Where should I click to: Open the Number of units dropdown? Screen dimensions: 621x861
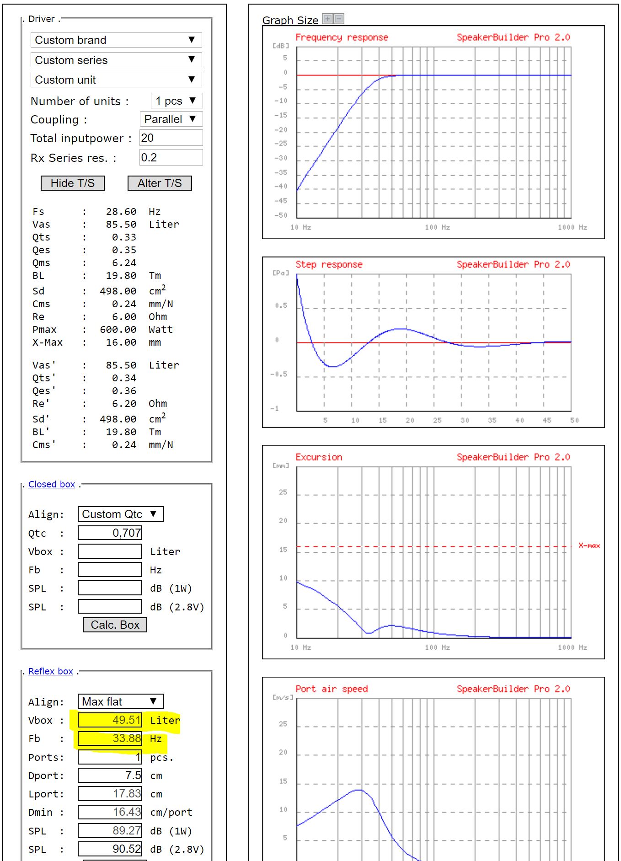click(177, 101)
